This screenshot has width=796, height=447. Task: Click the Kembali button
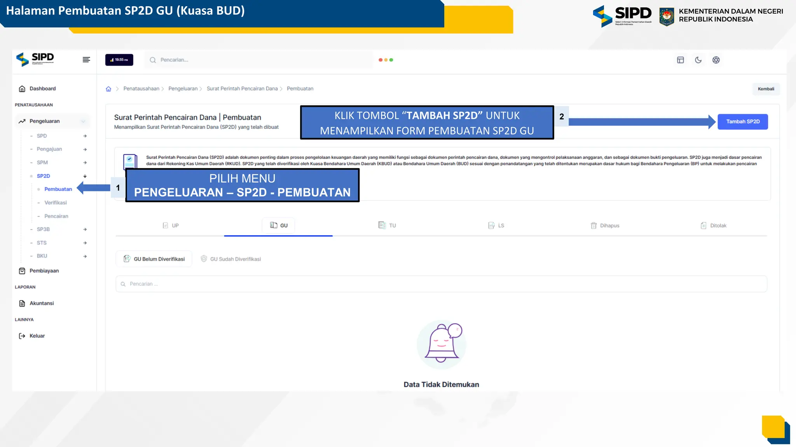click(x=766, y=89)
